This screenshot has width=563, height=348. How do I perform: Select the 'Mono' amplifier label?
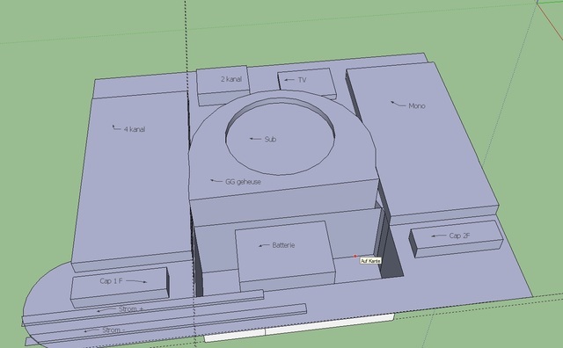pyautogui.click(x=417, y=105)
